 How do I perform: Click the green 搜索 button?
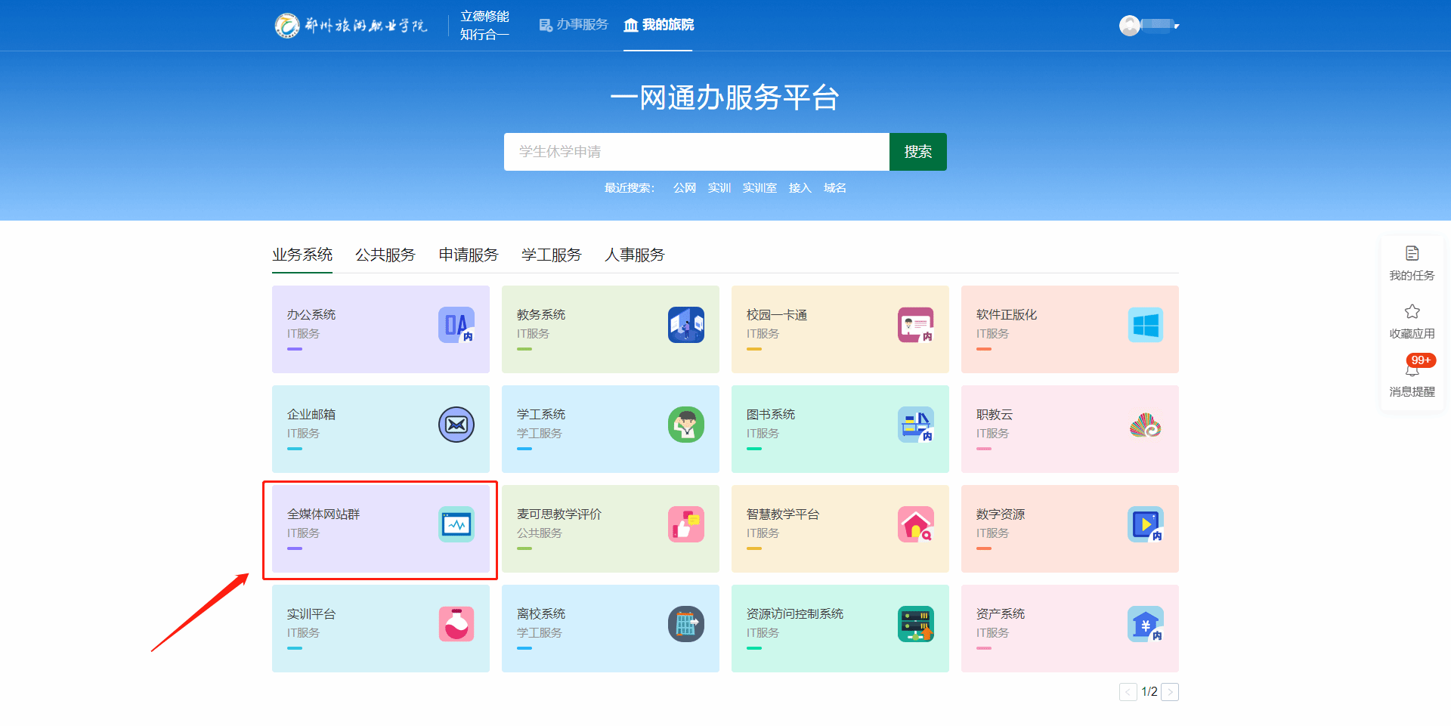(917, 152)
